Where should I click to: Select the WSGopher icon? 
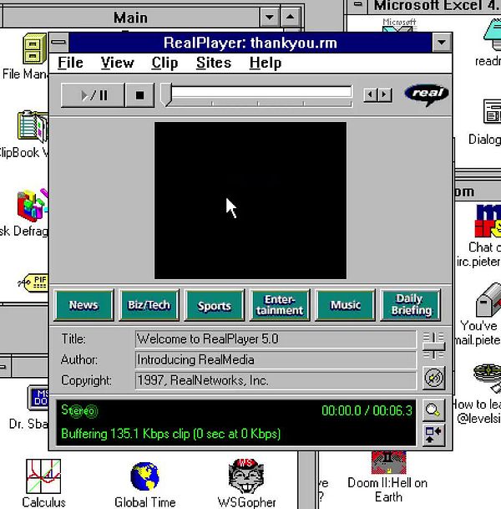(246, 476)
